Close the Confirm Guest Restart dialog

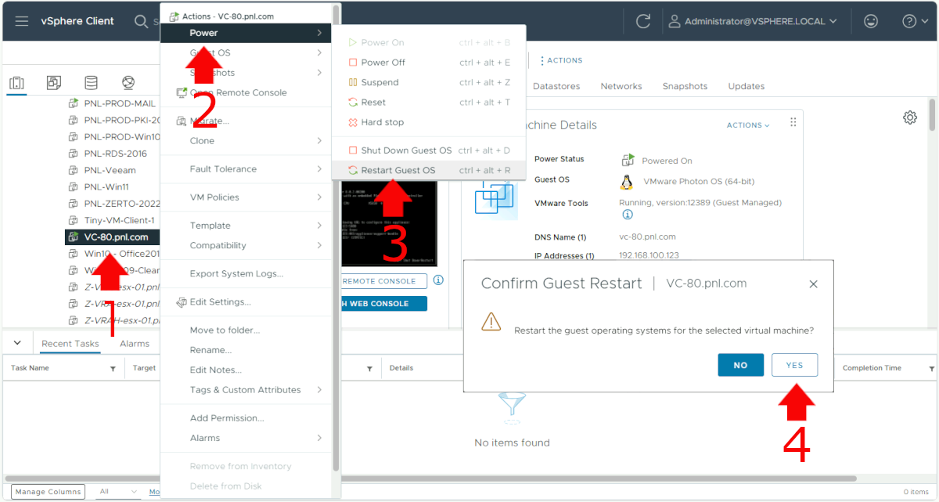click(813, 284)
